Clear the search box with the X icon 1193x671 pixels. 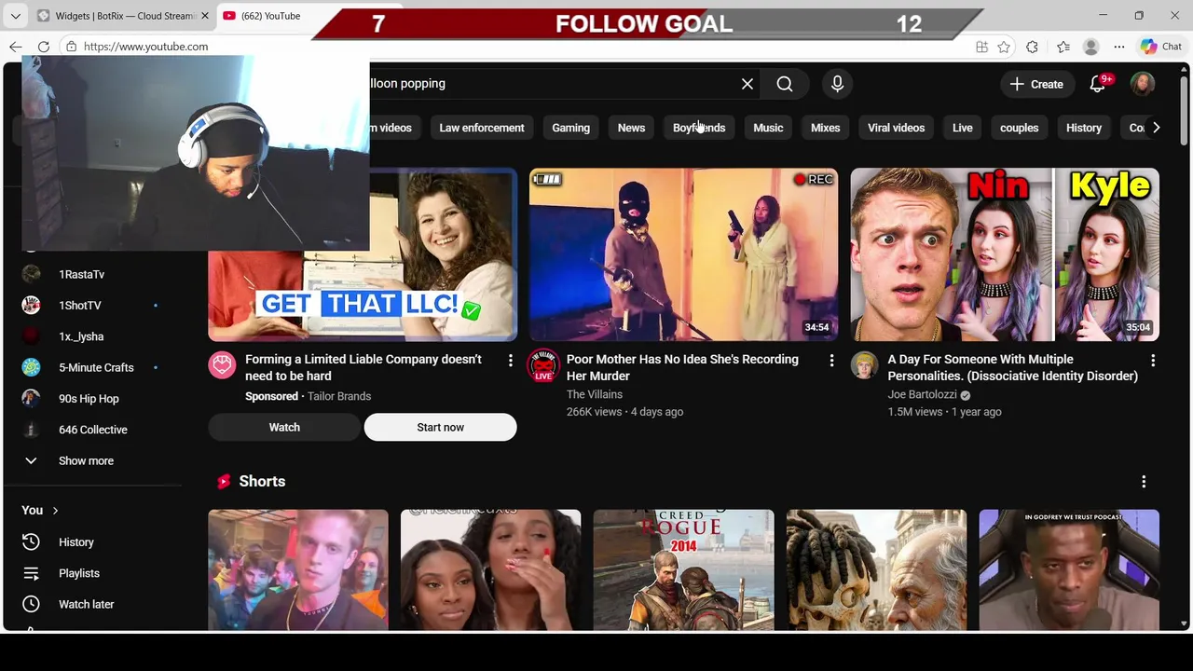click(747, 84)
